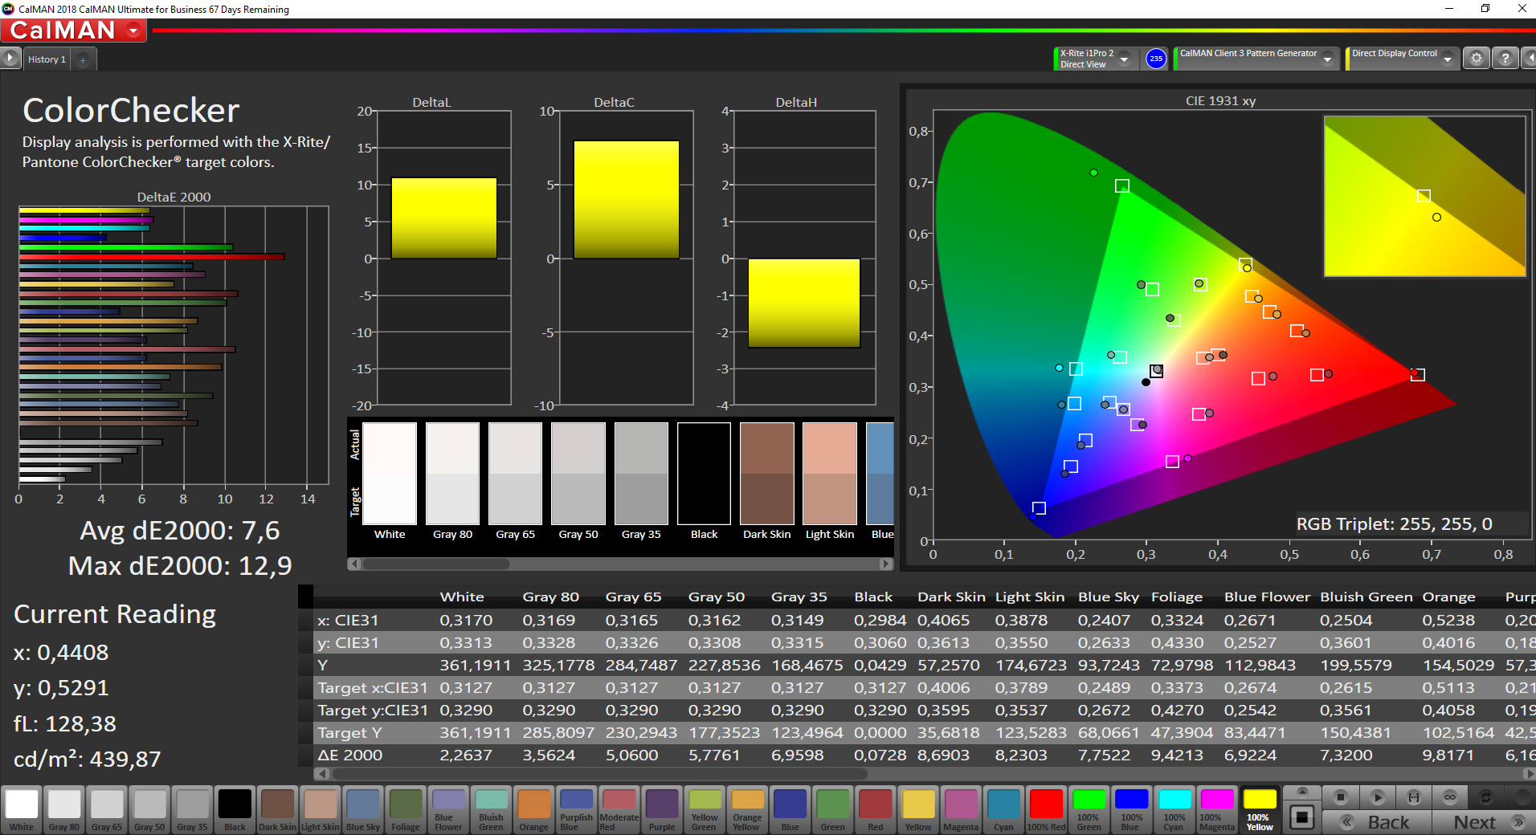1536x835 pixels.
Task: Click the refresh arrows icon
Action: [1485, 797]
